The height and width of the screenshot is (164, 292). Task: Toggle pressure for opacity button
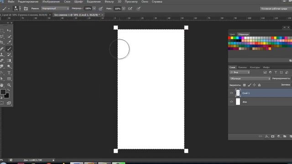point(100,9)
